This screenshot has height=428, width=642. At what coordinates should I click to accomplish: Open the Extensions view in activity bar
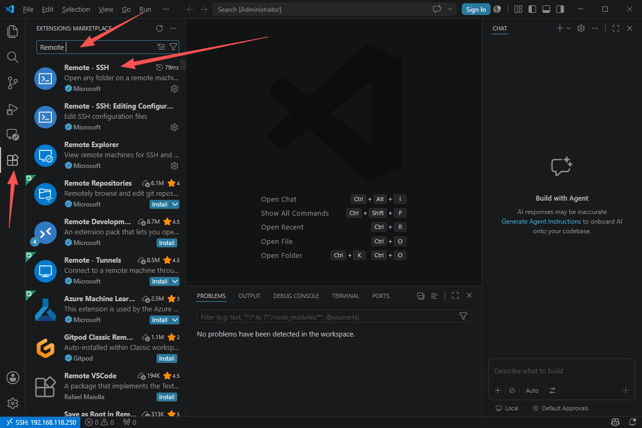[12, 160]
